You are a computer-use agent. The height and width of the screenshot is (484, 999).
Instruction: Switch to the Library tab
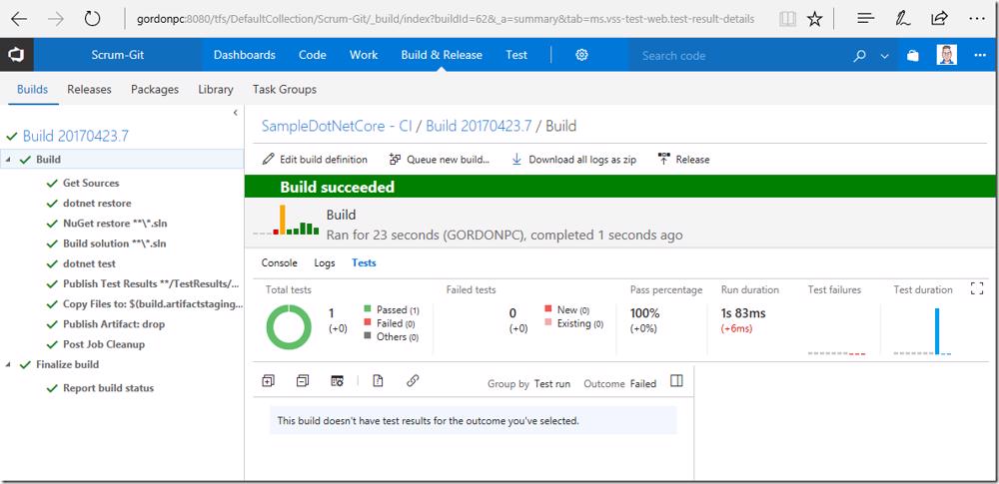coord(216,89)
